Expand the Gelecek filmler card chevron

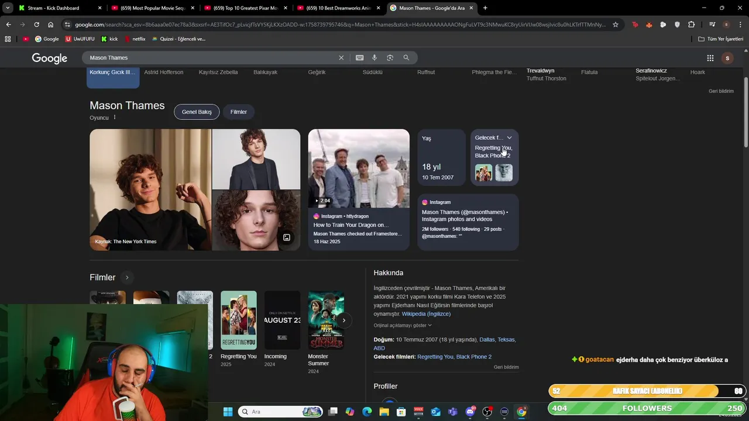pos(509,138)
